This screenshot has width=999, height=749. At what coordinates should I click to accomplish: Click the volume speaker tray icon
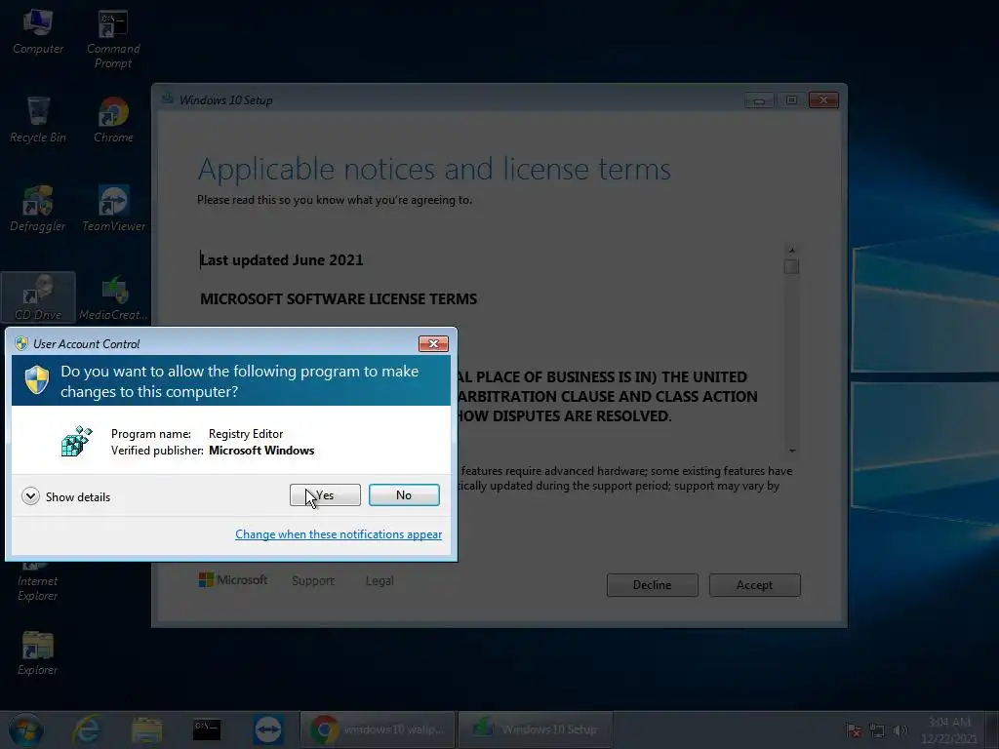tap(899, 730)
